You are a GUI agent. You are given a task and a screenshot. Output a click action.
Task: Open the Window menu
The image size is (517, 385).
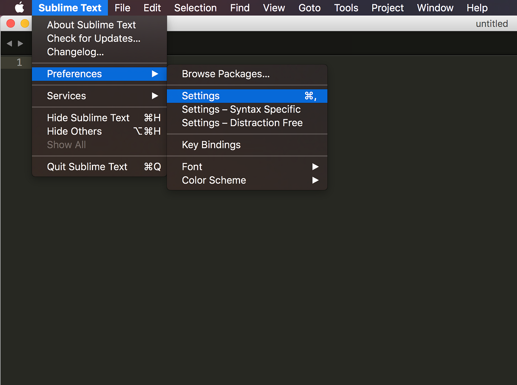pos(435,7)
